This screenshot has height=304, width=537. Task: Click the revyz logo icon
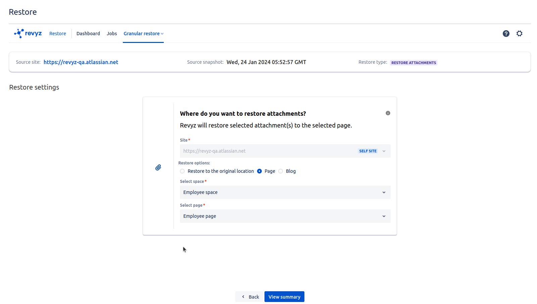point(19,33)
